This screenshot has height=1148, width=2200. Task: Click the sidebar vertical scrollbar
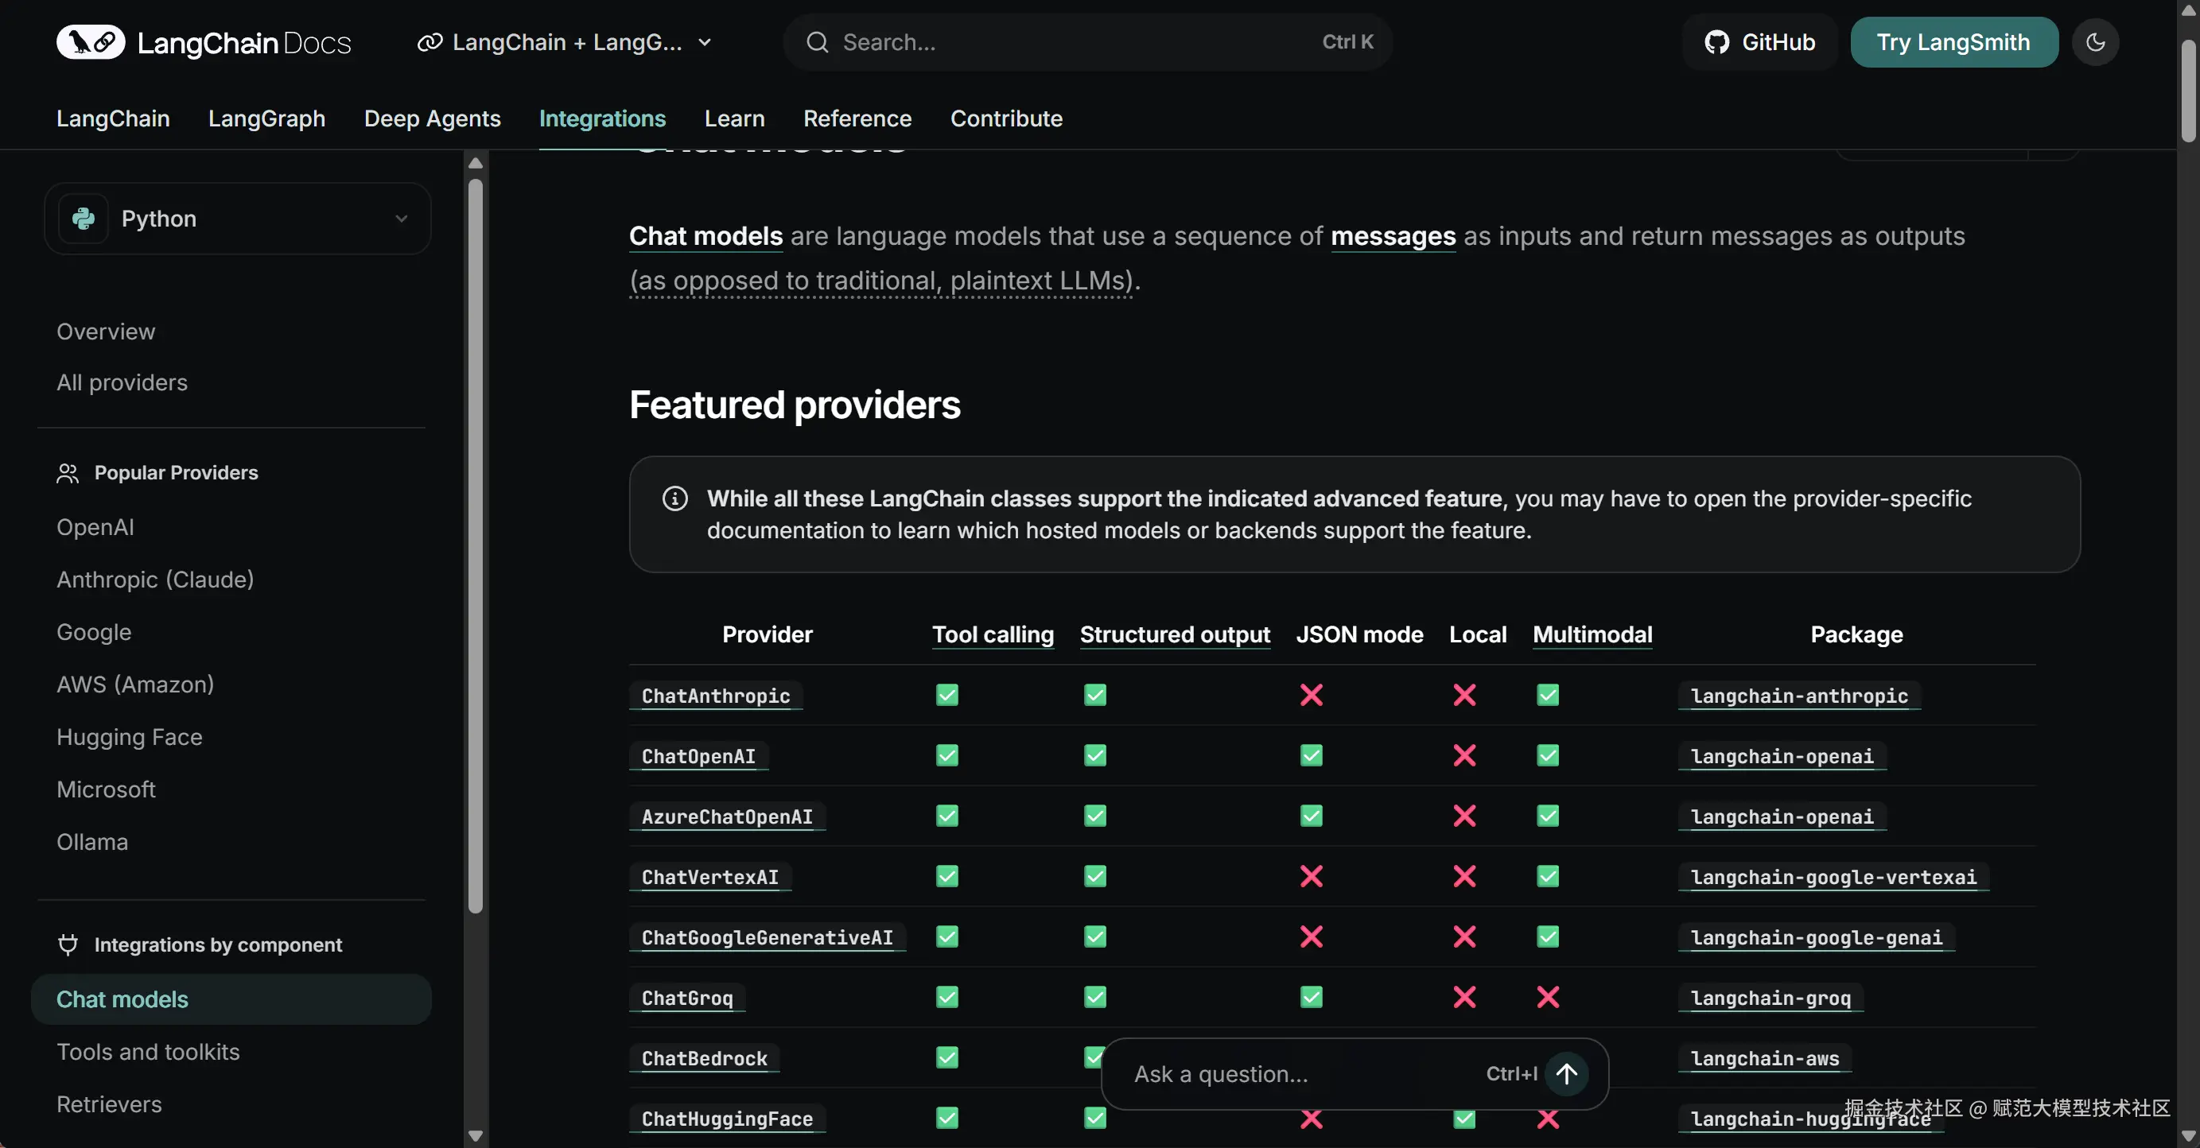click(476, 546)
